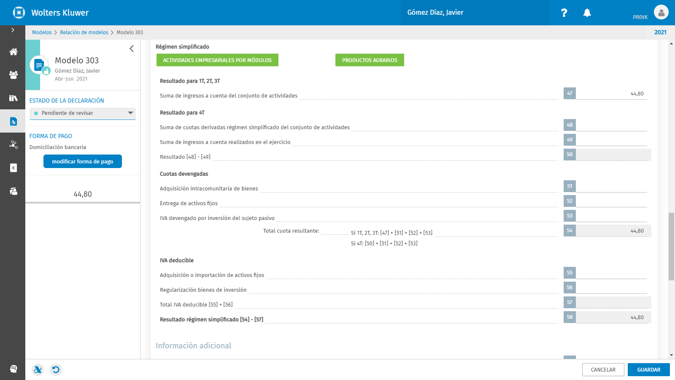This screenshot has width=675, height=380.
Task: Click the Modelo 303 document icon
Action: click(x=40, y=65)
